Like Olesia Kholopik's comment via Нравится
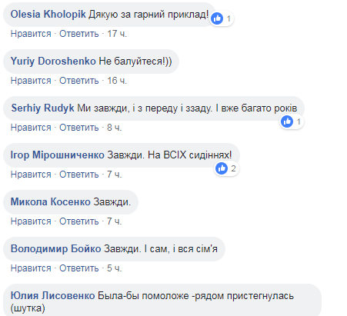The image size is (347, 316). tap(31, 34)
